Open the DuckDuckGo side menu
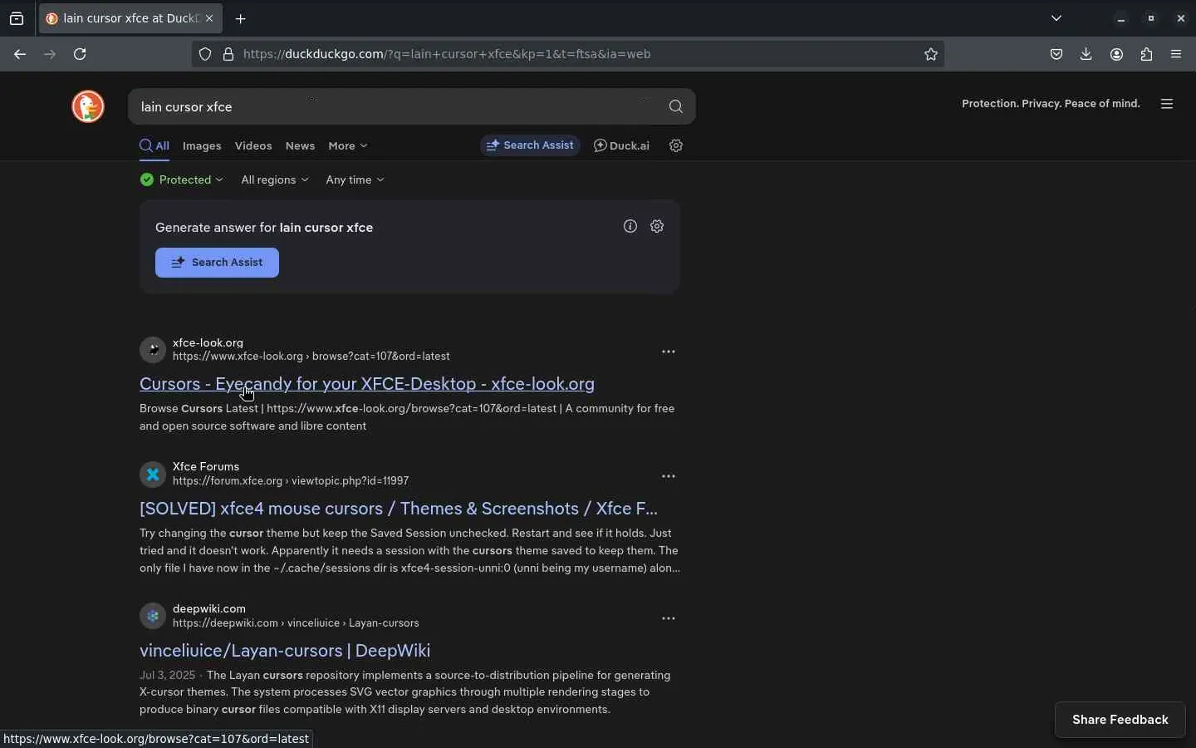Screen dimensions: 1196x748 coord(1168,104)
